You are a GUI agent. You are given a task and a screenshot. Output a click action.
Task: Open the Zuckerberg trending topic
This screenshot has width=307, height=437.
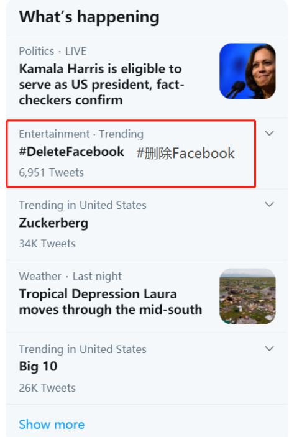[53, 223]
